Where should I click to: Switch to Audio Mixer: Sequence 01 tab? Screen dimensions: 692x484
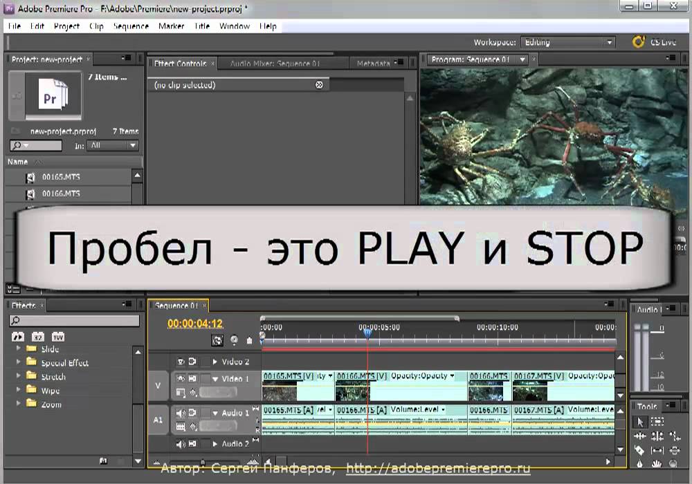pyautogui.click(x=275, y=64)
